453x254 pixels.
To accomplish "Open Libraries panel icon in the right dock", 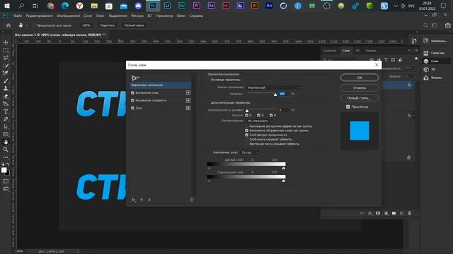I will coord(426,41).
